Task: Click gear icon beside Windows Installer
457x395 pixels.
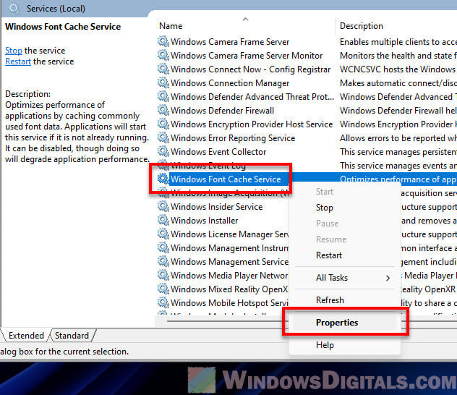Action: tap(163, 220)
